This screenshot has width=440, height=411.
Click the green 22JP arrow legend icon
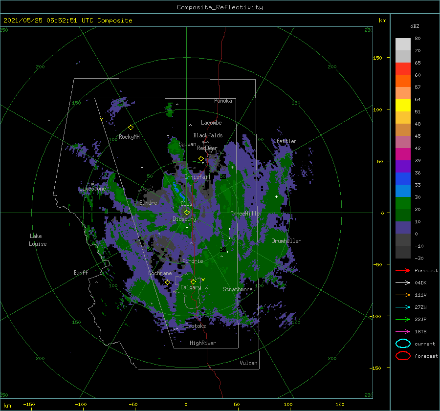click(x=403, y=319)
